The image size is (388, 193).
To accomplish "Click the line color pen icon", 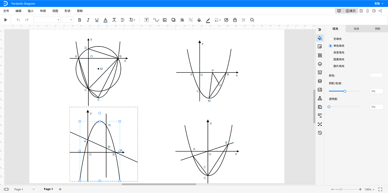I will click(208, 20).
